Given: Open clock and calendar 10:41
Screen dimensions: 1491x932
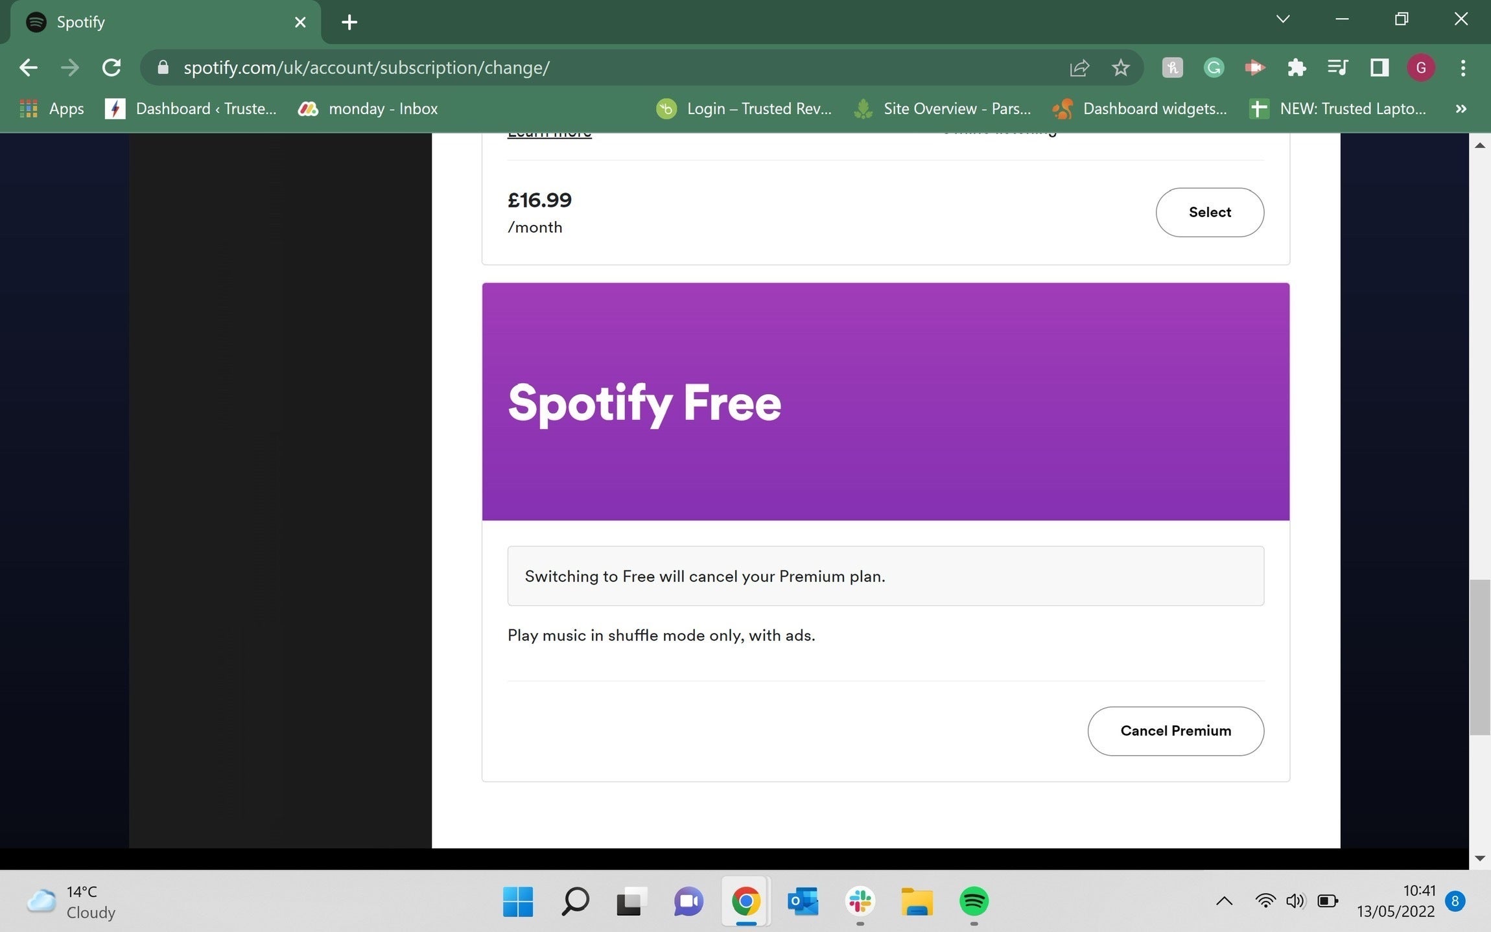Looking at the screenshot, I should pyautogui.click(x=1396, y=901).
